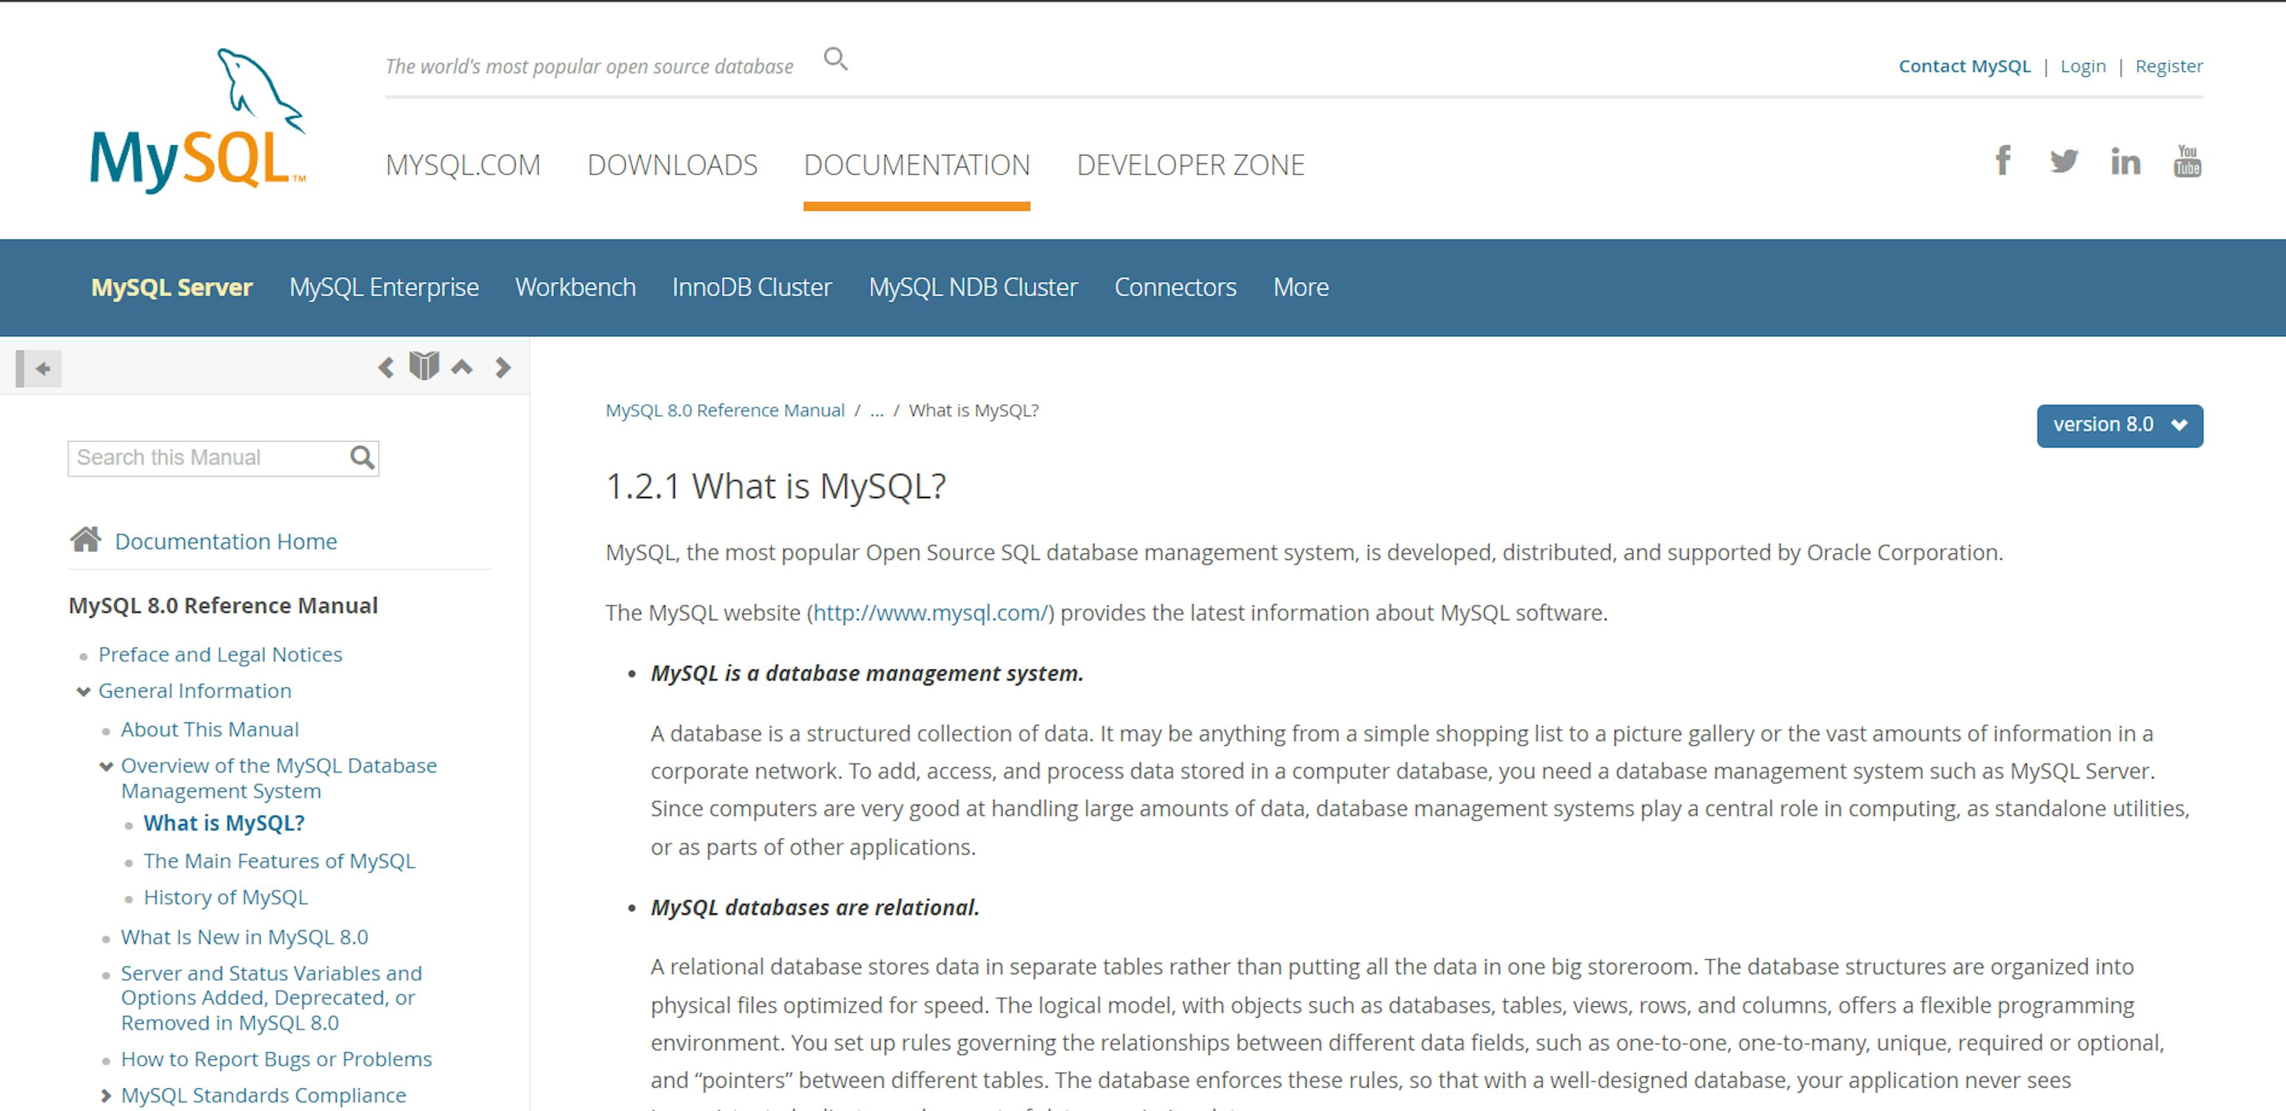Click the Documentation Home house icon

point(86,539)
